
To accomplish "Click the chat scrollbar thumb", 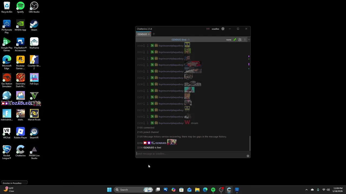I will (250, 143).
